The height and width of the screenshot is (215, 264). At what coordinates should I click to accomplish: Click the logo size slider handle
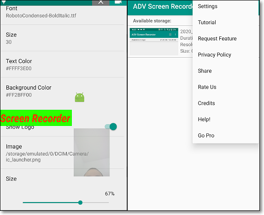80,203
